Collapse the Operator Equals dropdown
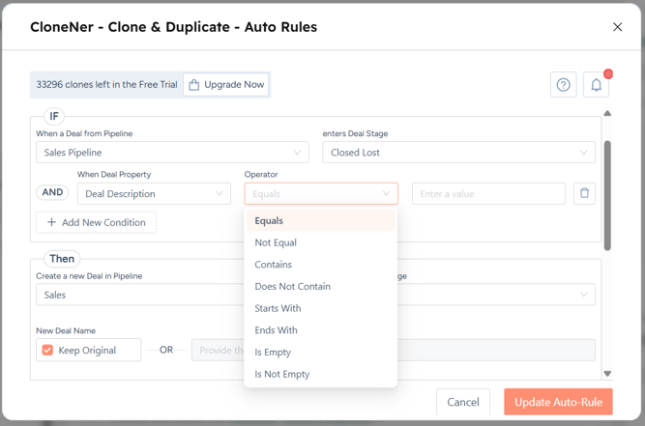This screenshot has height=426, width=645. pos(321,193)
